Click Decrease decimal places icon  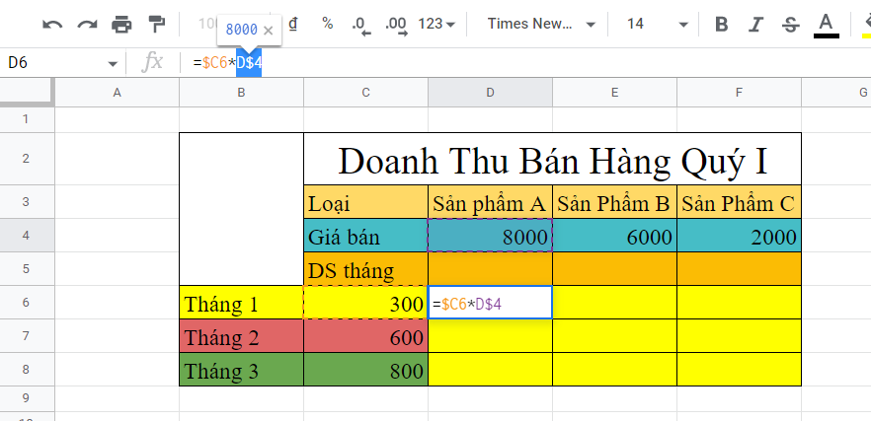click(x=361, y=25)
